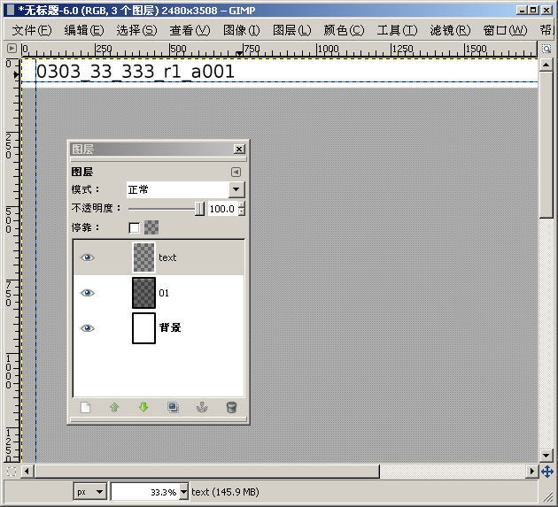Click horizontal scrollbar right arrow
Viewport: 558px width, 507px height.
point(531,472)
